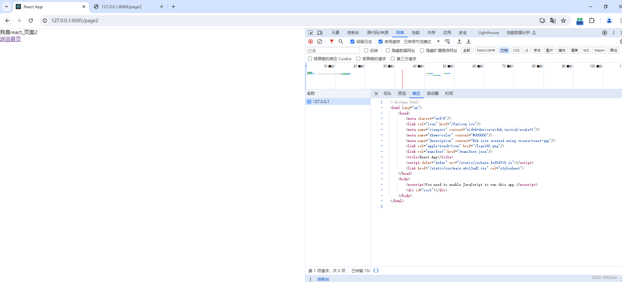
Task: Switch to 元素 Elements panel
Action: pyautogui.click(x=335, y=33)
